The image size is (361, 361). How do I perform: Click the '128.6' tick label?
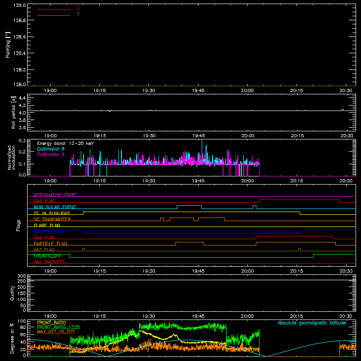[x=19, y=37]
